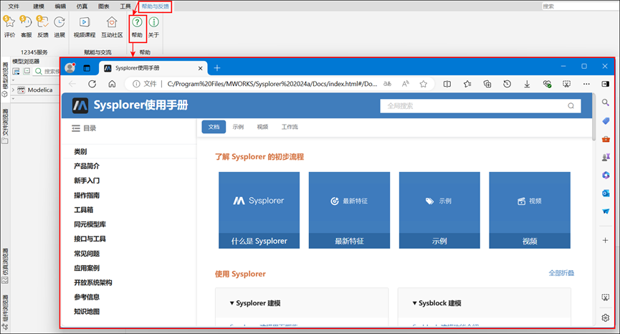Image resolution: width=620 pixels, height=334 pixels.
Task: Open 工具箱 in the contents list
Action: point(83,210)
